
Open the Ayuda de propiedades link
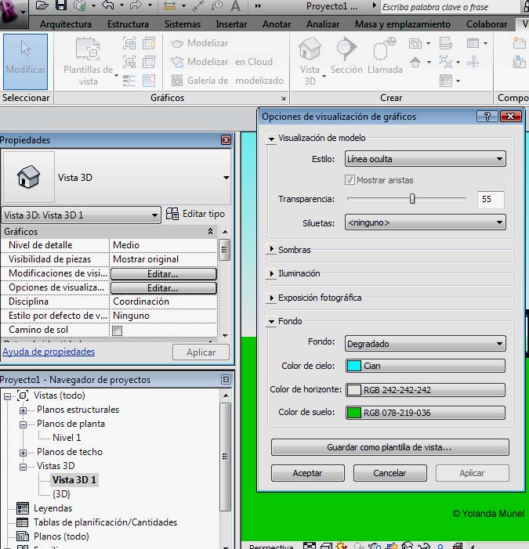[x=48, y=352]
